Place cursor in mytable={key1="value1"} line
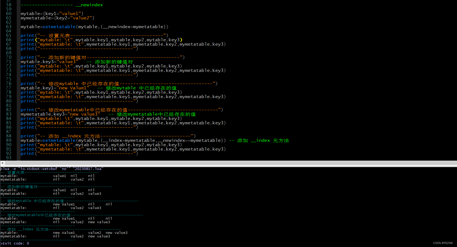 52,14
